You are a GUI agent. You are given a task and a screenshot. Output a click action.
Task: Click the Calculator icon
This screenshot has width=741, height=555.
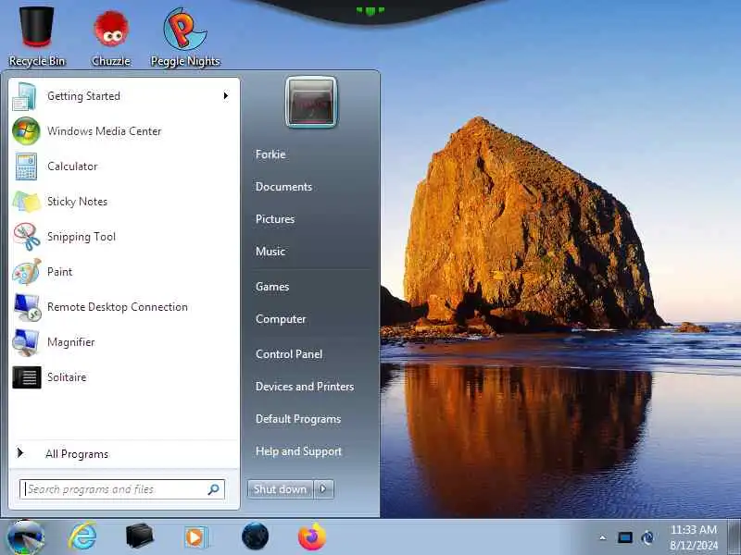pyautogui.click(x=26, y=166)
